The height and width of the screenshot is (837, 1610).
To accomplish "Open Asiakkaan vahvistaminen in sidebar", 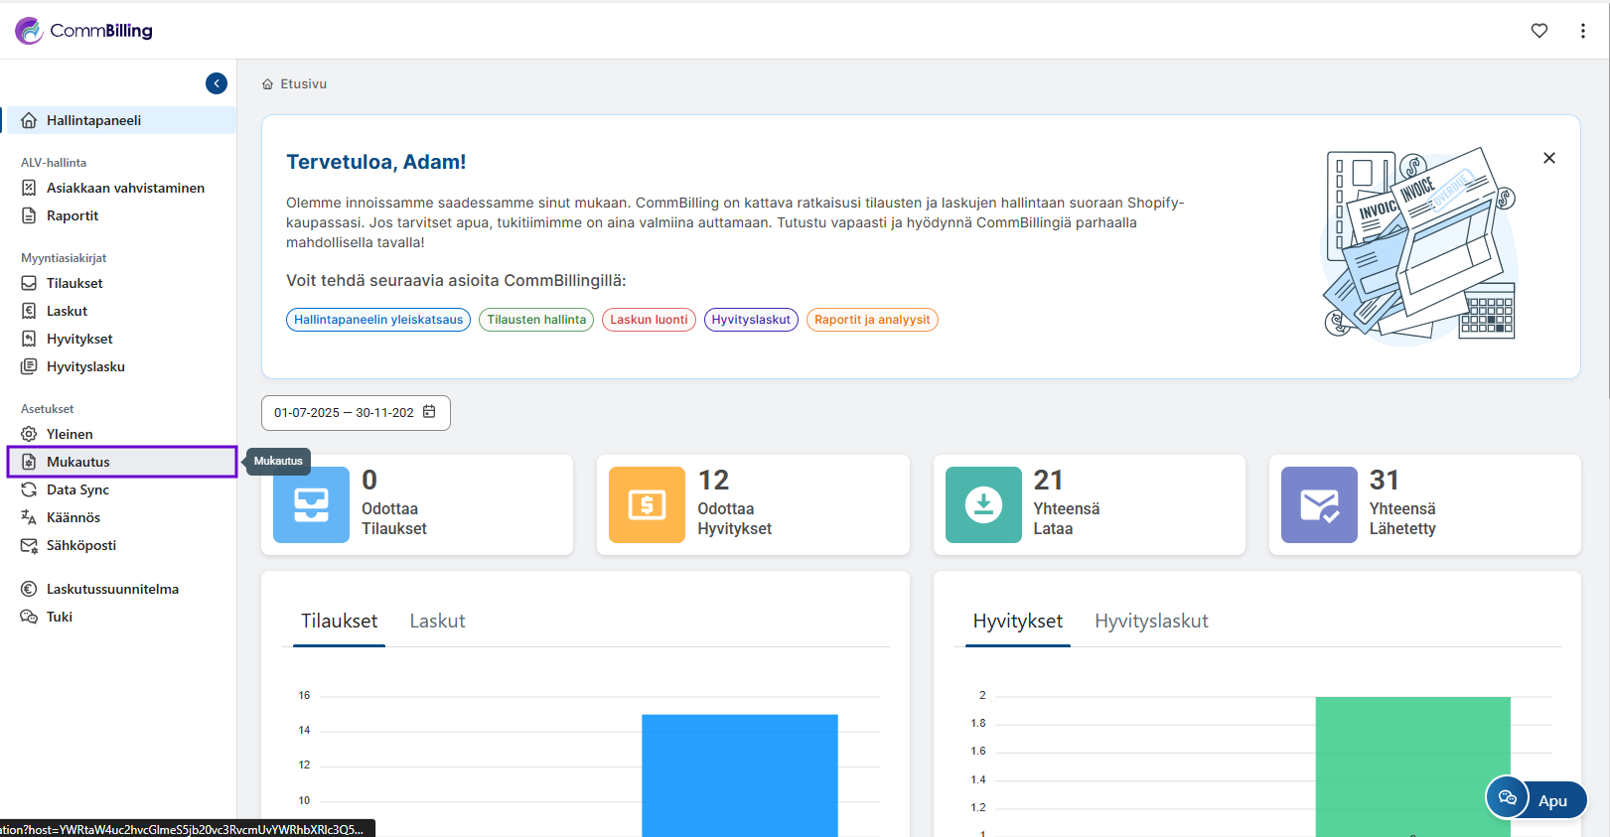I will 125,188.
